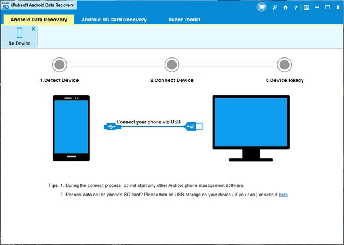Open the Super Toolkit tab
344x245 pixels.
pos(184,20)
